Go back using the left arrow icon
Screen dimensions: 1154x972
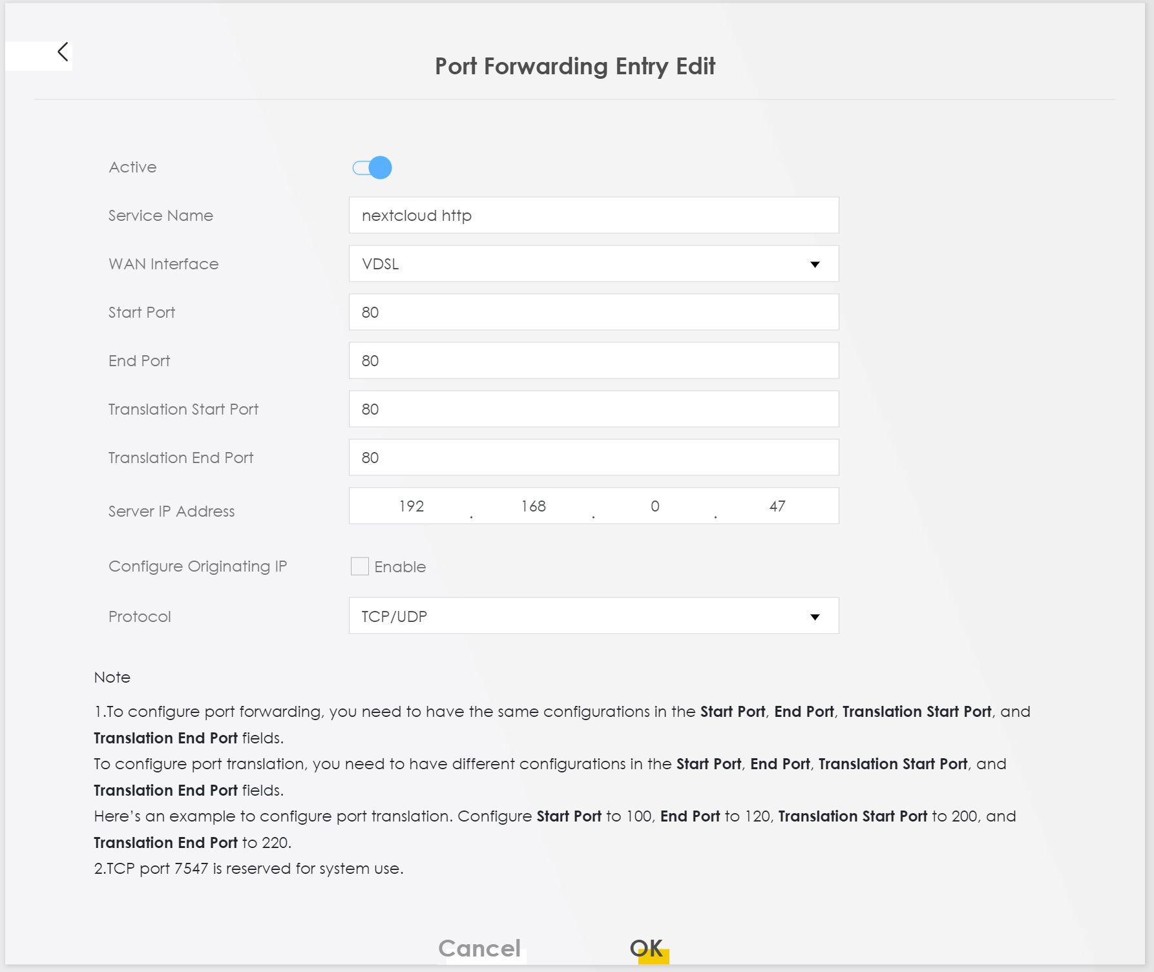[63, 52]
